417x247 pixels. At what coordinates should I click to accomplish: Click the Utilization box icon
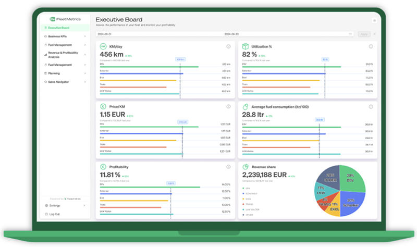(x=245, y=47)
